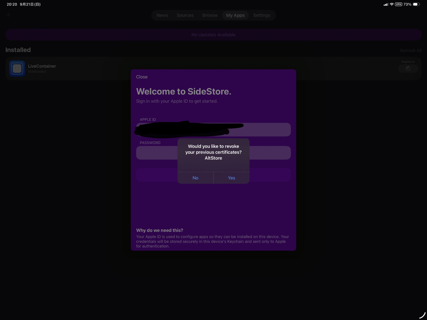The width and height of the screenshot is (427, 320).
Task: Tap the Wi-Fi status icon
Action: click(x=392, y=4)
